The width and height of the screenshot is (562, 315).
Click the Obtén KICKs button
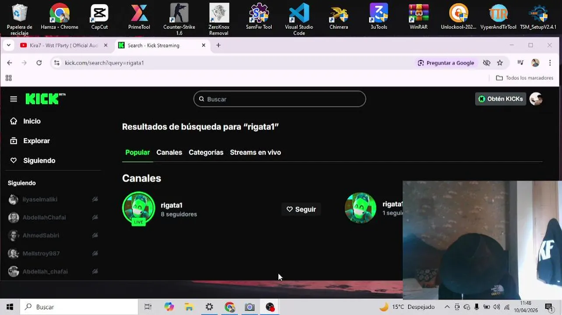point(500,99)
